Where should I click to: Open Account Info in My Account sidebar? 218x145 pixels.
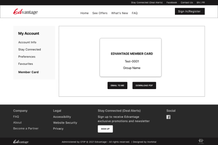(27, 42)
